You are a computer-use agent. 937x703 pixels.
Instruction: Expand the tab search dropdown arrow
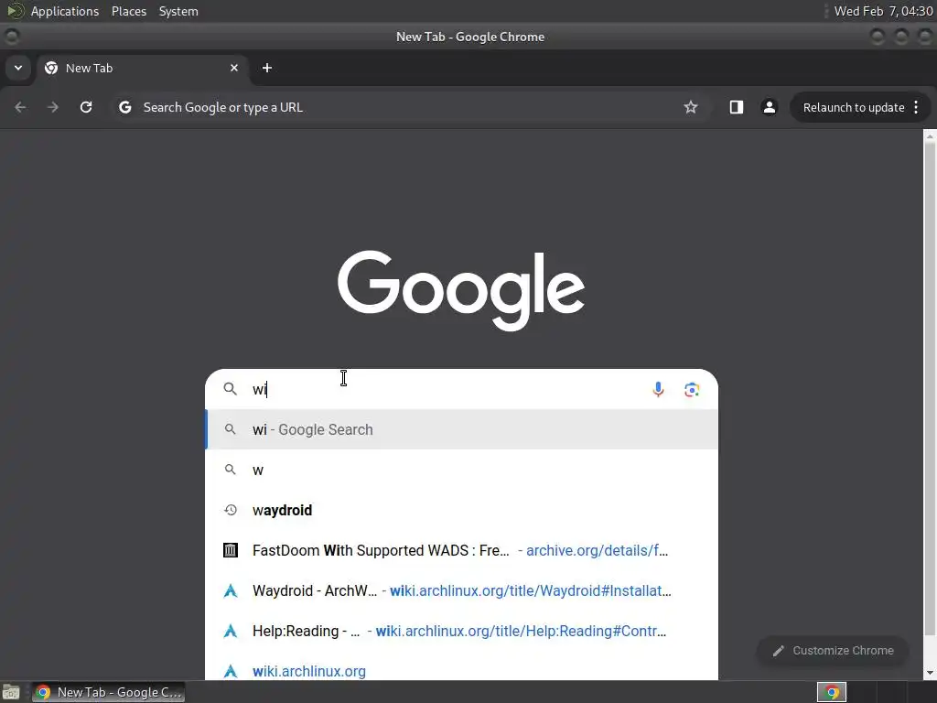pos(18,68)
